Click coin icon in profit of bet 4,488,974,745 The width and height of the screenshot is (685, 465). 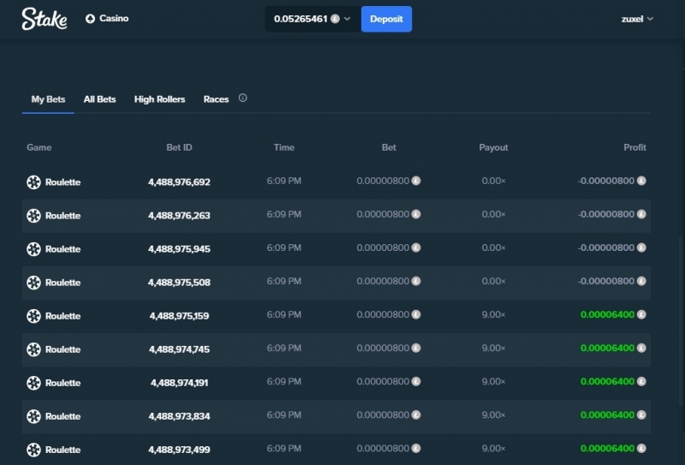click(641, 348)
